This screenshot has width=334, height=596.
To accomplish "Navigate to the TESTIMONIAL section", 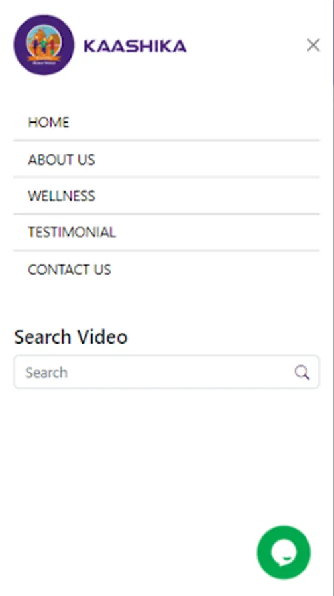I will (166, 232).
